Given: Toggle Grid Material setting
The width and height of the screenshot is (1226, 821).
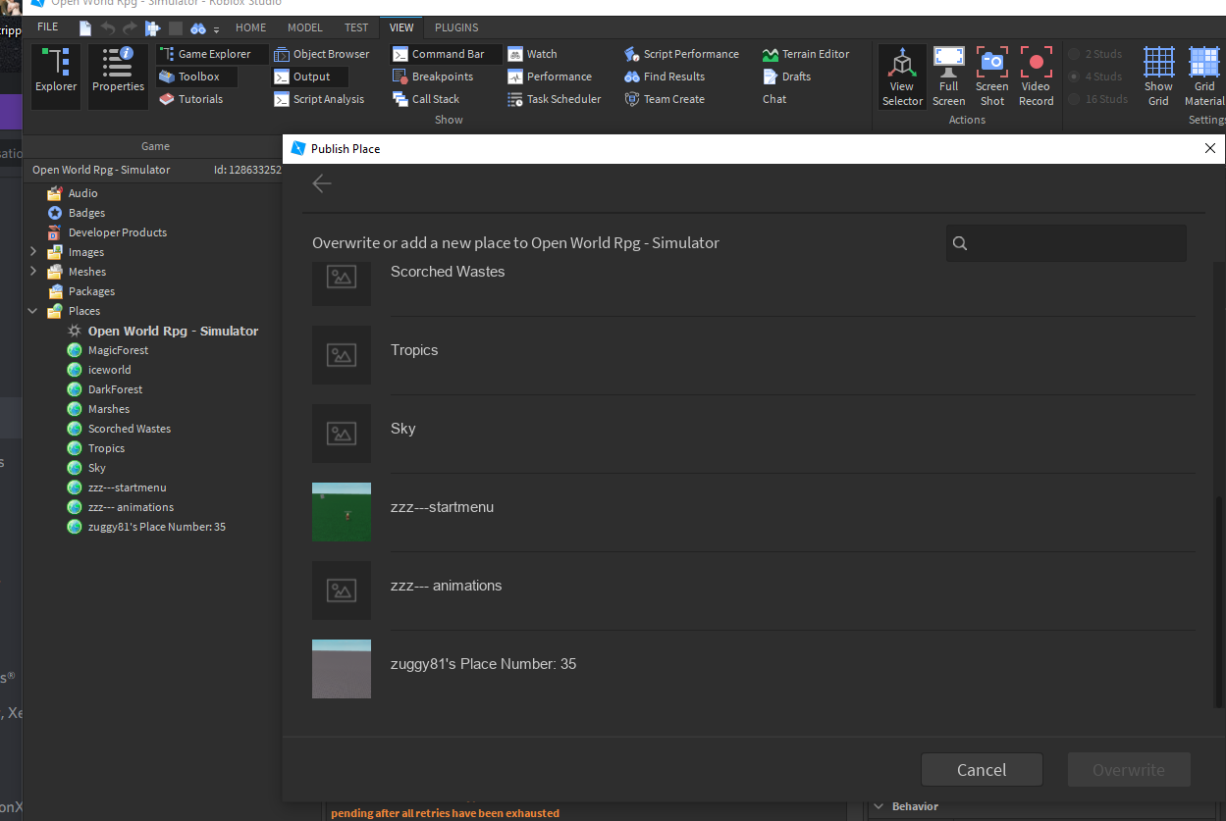Looking at the screenshot, I should (x=1204, y=76).
